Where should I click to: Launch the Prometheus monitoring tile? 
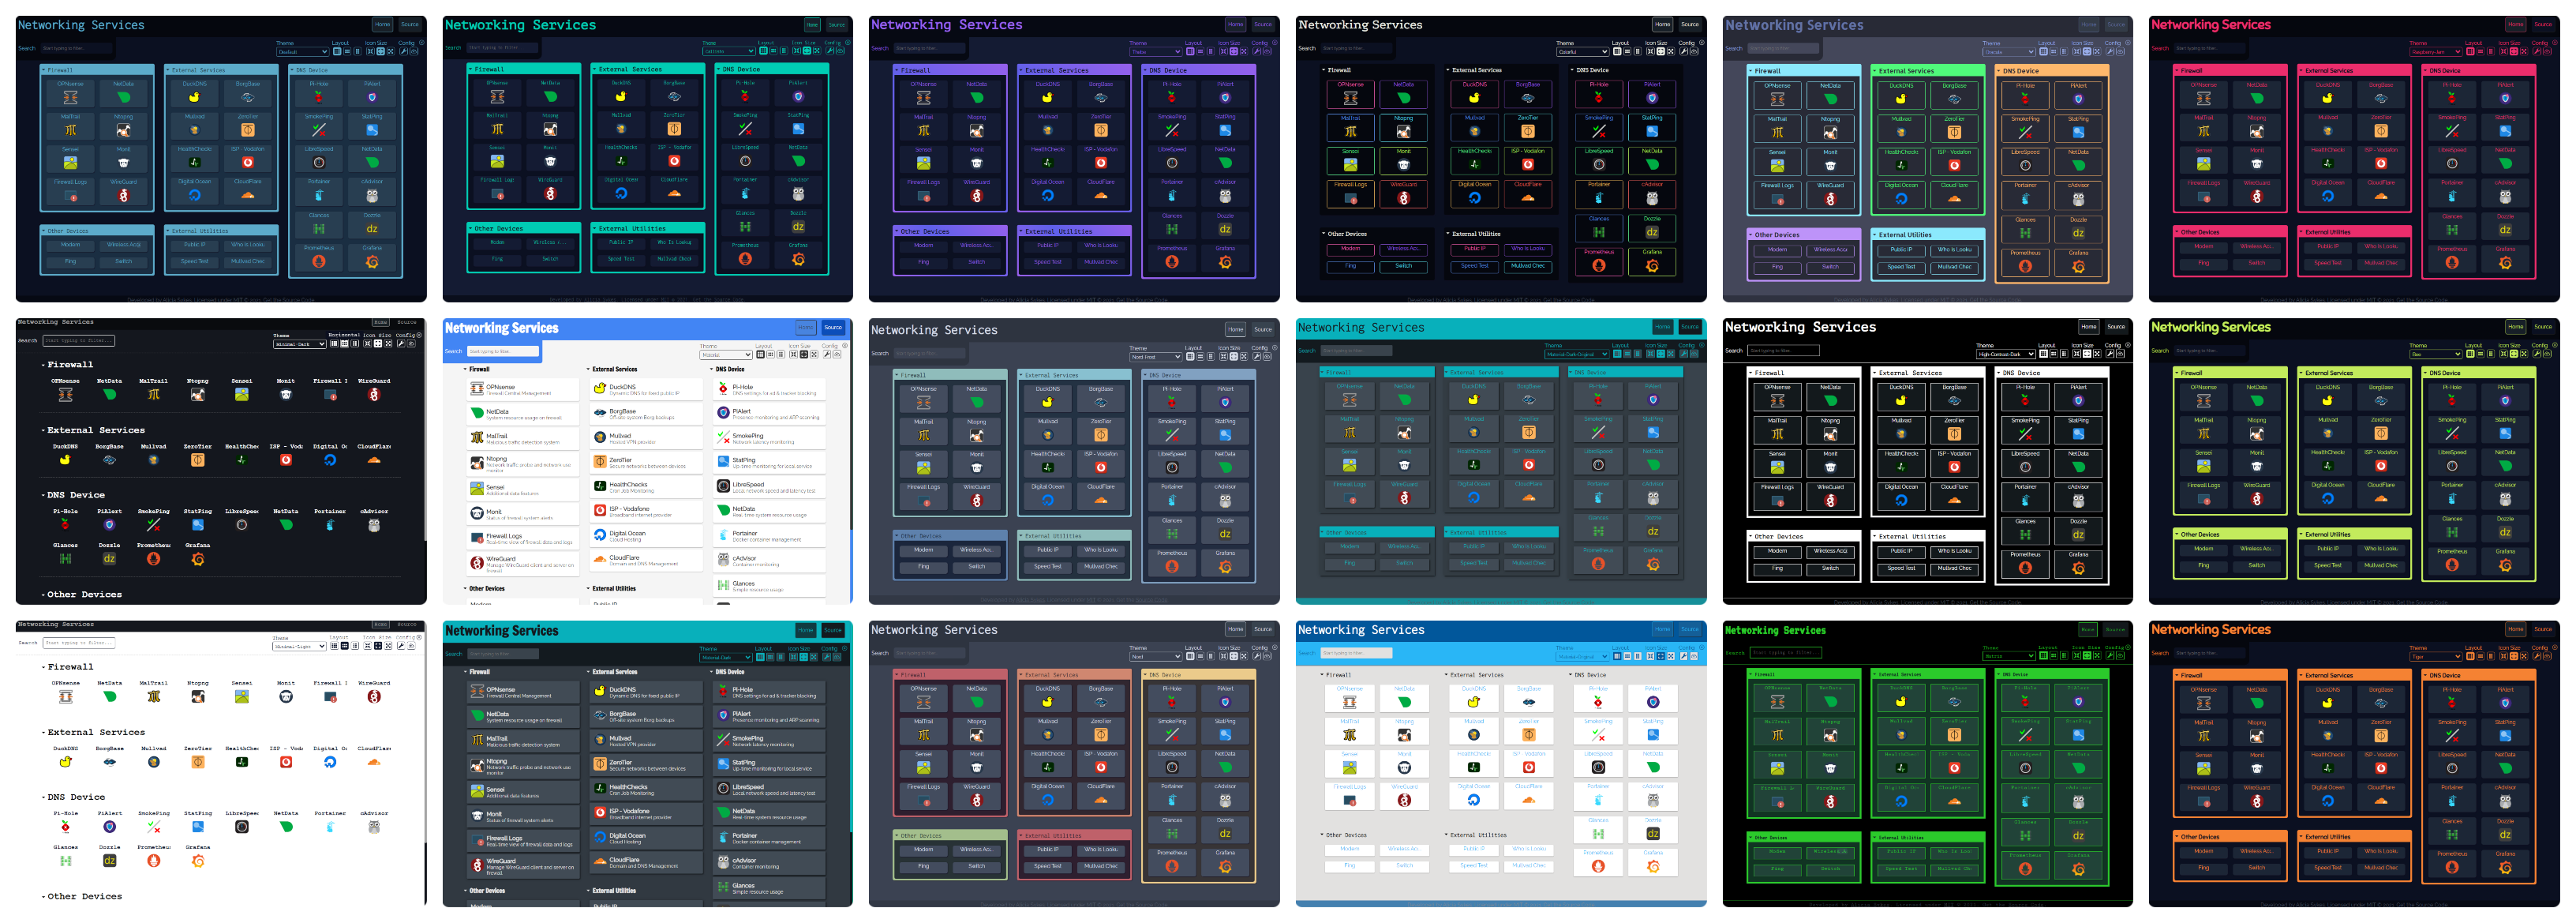[x=319, y=258]
